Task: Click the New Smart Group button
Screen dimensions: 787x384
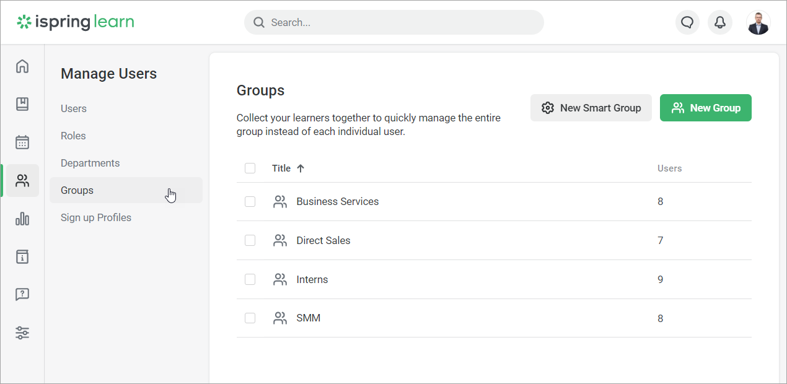Action: pos(591,108)
